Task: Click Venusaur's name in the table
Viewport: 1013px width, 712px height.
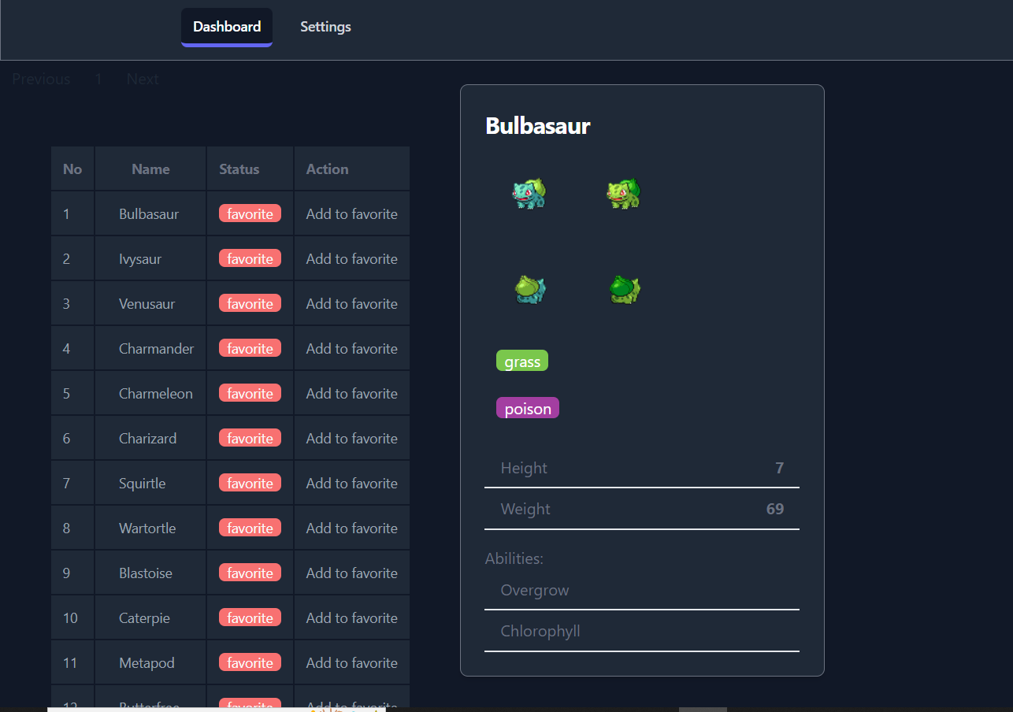Action: [x=147, y=303]
